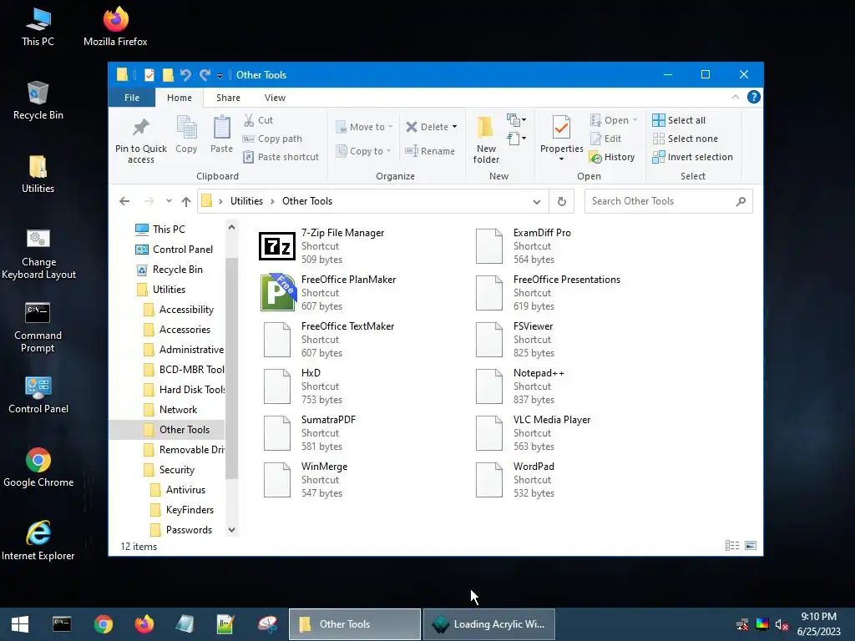Refresh the current folder view
Screen dimensions: 855x641
tap(562, 201)
